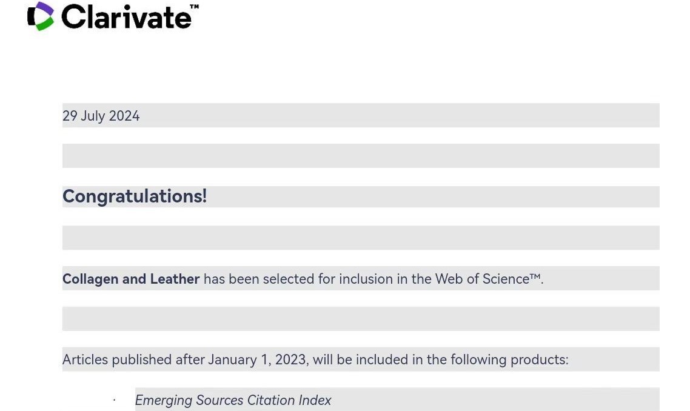This screenshot has width=690, height=411.
Task: Click the words "Articles published"
Action: [x=117, y=359]
